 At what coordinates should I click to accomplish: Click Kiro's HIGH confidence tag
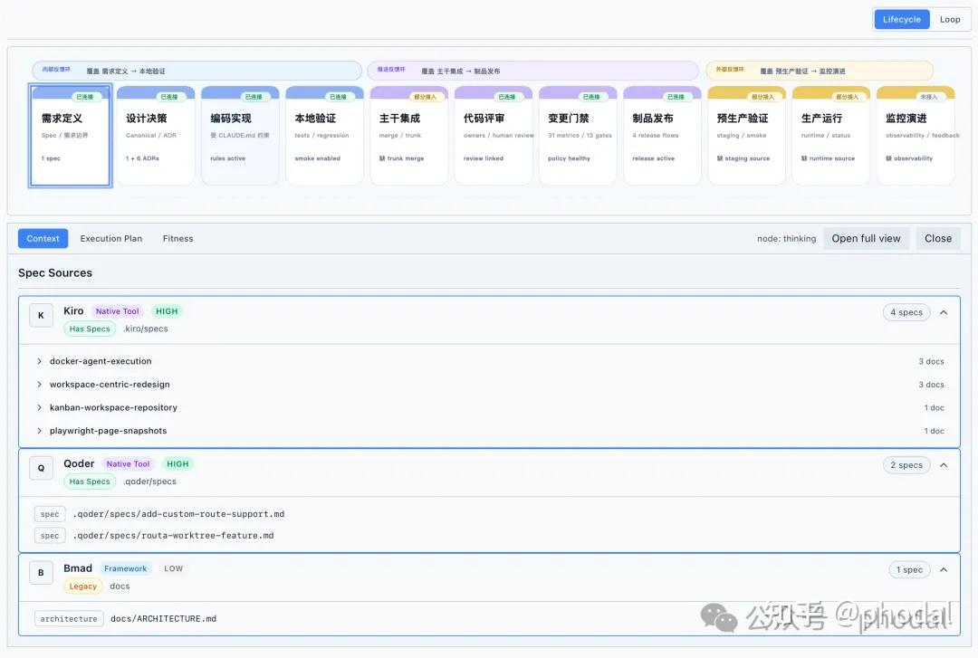(167, 311)
